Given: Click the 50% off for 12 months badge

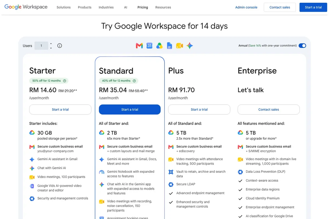Looking at the screenshot, I should pos(49,81).
